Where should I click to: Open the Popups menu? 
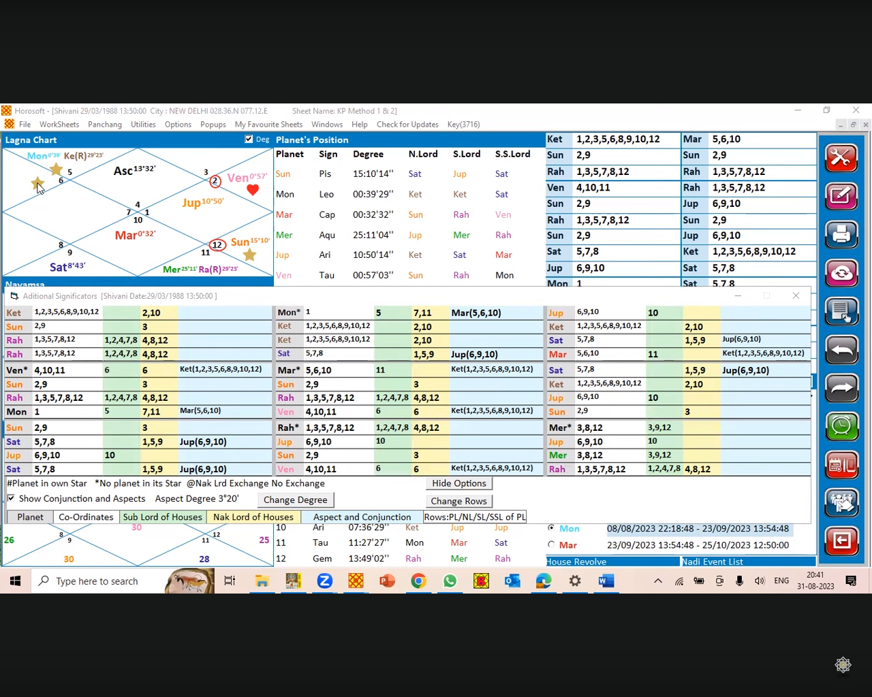click(213, 125)
